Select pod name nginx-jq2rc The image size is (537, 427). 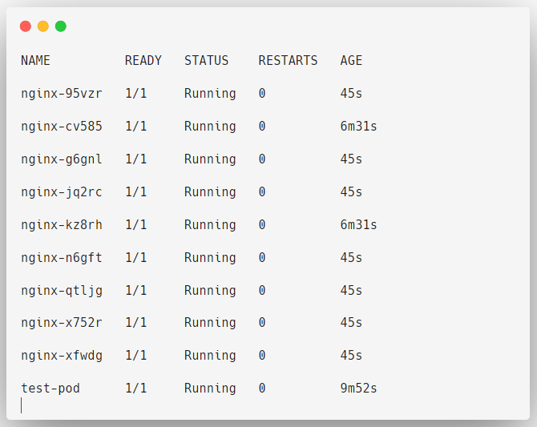click(62, 192)
